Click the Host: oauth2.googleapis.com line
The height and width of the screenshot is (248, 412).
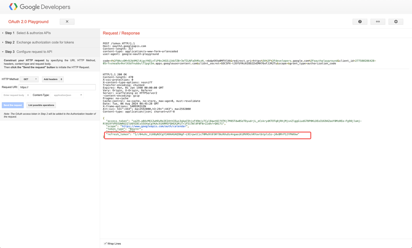[x=124, y=46]
